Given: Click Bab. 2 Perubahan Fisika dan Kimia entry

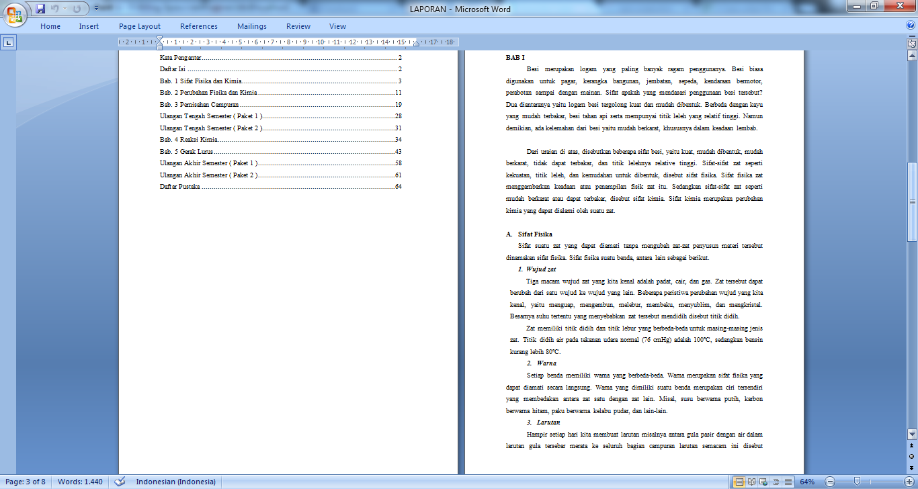Looking at the screenshot, I should [281, 93].
